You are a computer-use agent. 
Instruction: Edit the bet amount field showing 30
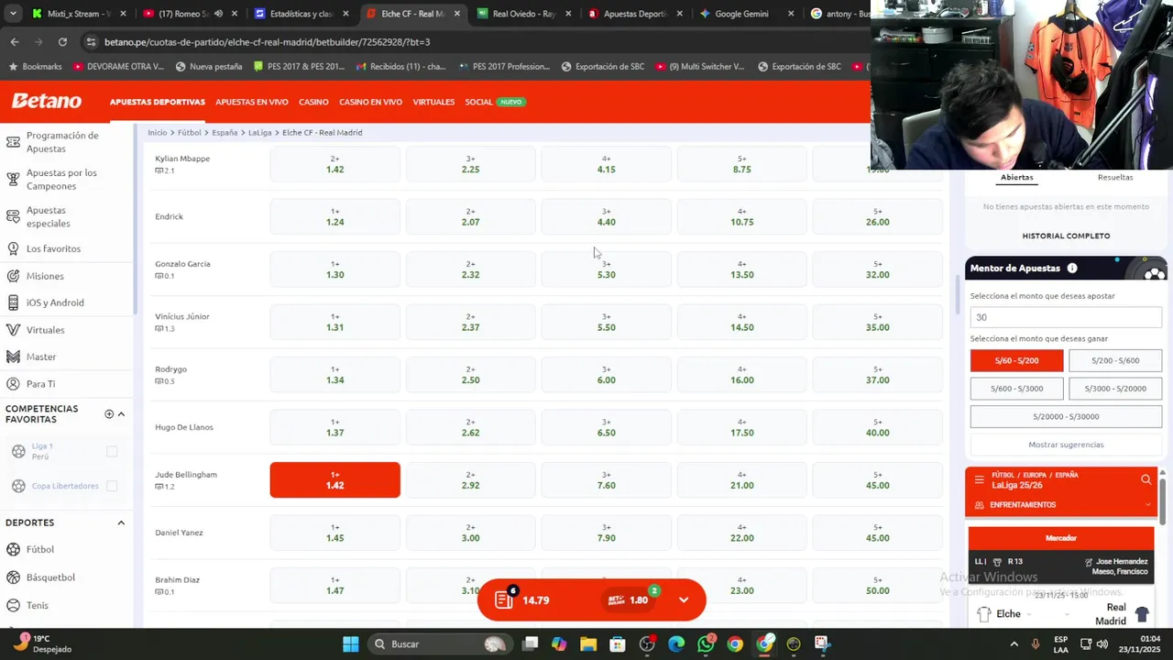(1066, 317)
